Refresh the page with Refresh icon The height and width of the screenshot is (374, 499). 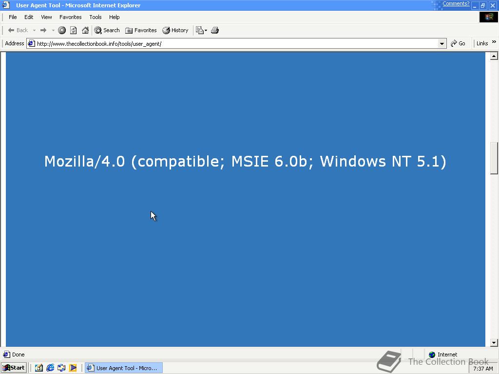74,30
